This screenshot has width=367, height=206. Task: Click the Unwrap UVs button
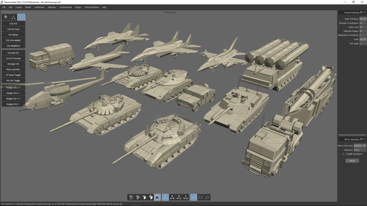pos(13,53)
